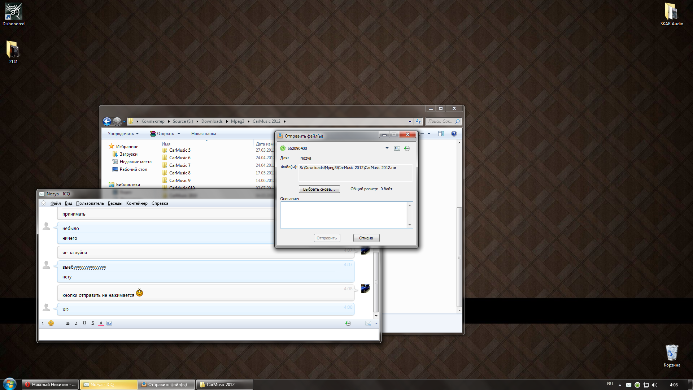Expand the Упорядочить dropdown
Image resolution: width=693 pixels, height=390 pixels.
point(123,134)
